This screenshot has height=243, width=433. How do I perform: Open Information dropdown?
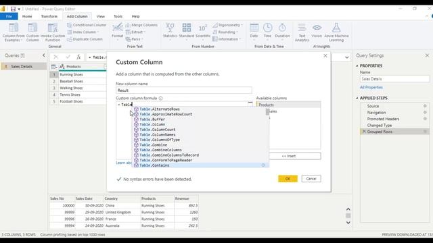tap(227, 39)
